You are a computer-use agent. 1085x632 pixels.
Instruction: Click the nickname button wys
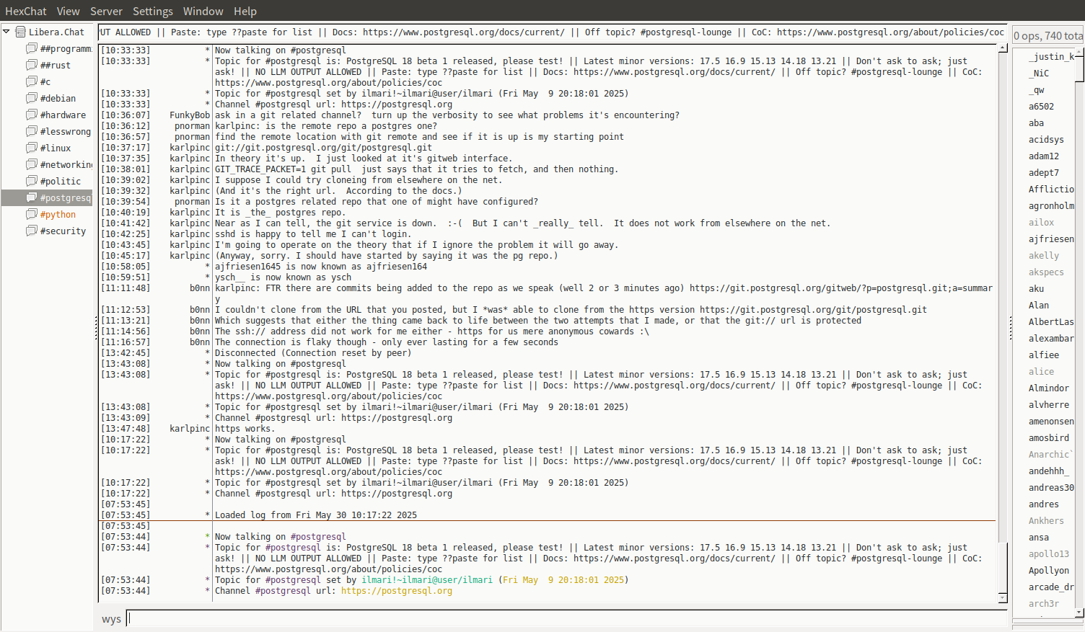point(111,619)
